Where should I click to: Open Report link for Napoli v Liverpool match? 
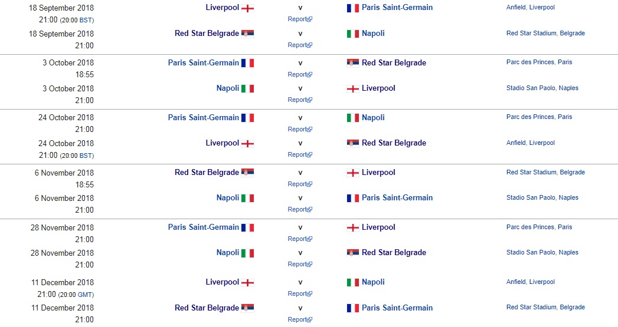pos(297,100)
